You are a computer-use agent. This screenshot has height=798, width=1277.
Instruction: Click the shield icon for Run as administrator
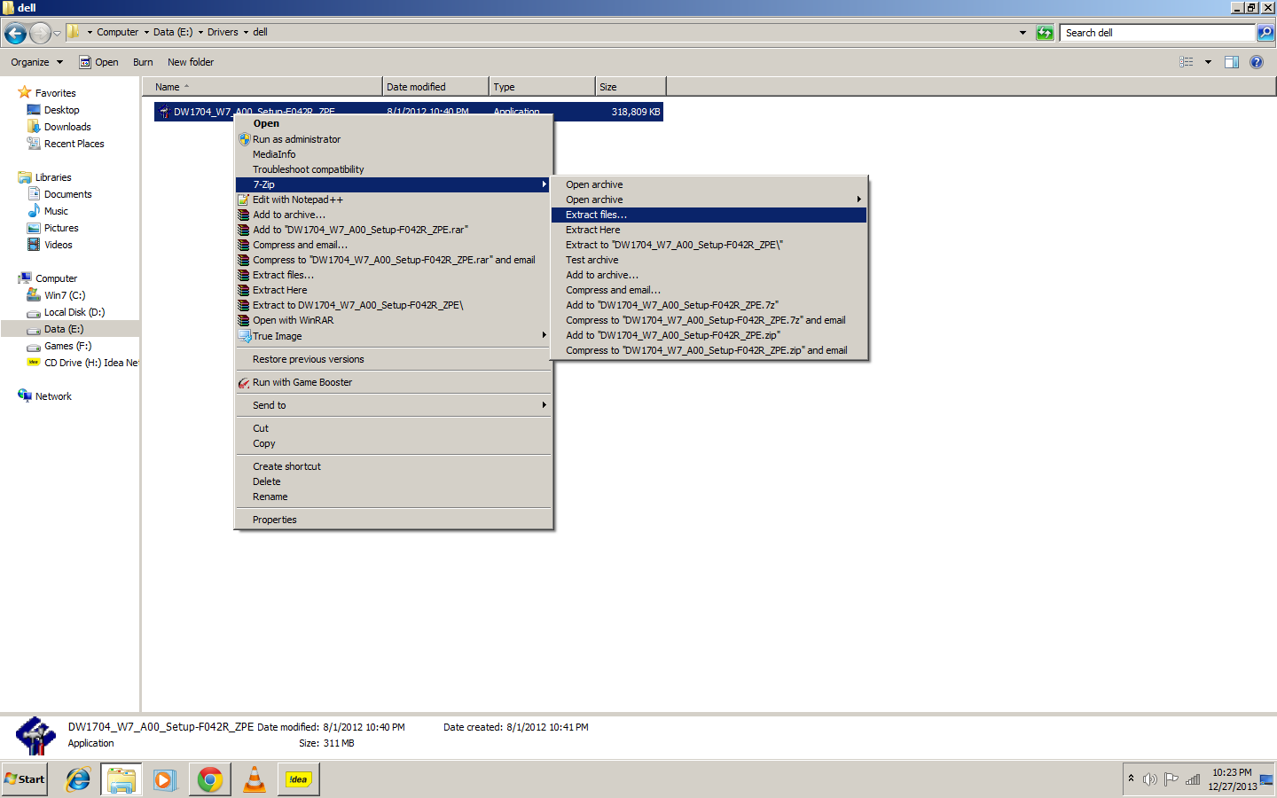244,139
